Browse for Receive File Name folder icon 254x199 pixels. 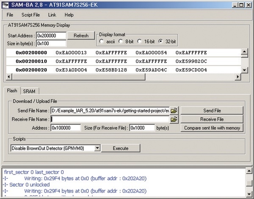point(174,119)
